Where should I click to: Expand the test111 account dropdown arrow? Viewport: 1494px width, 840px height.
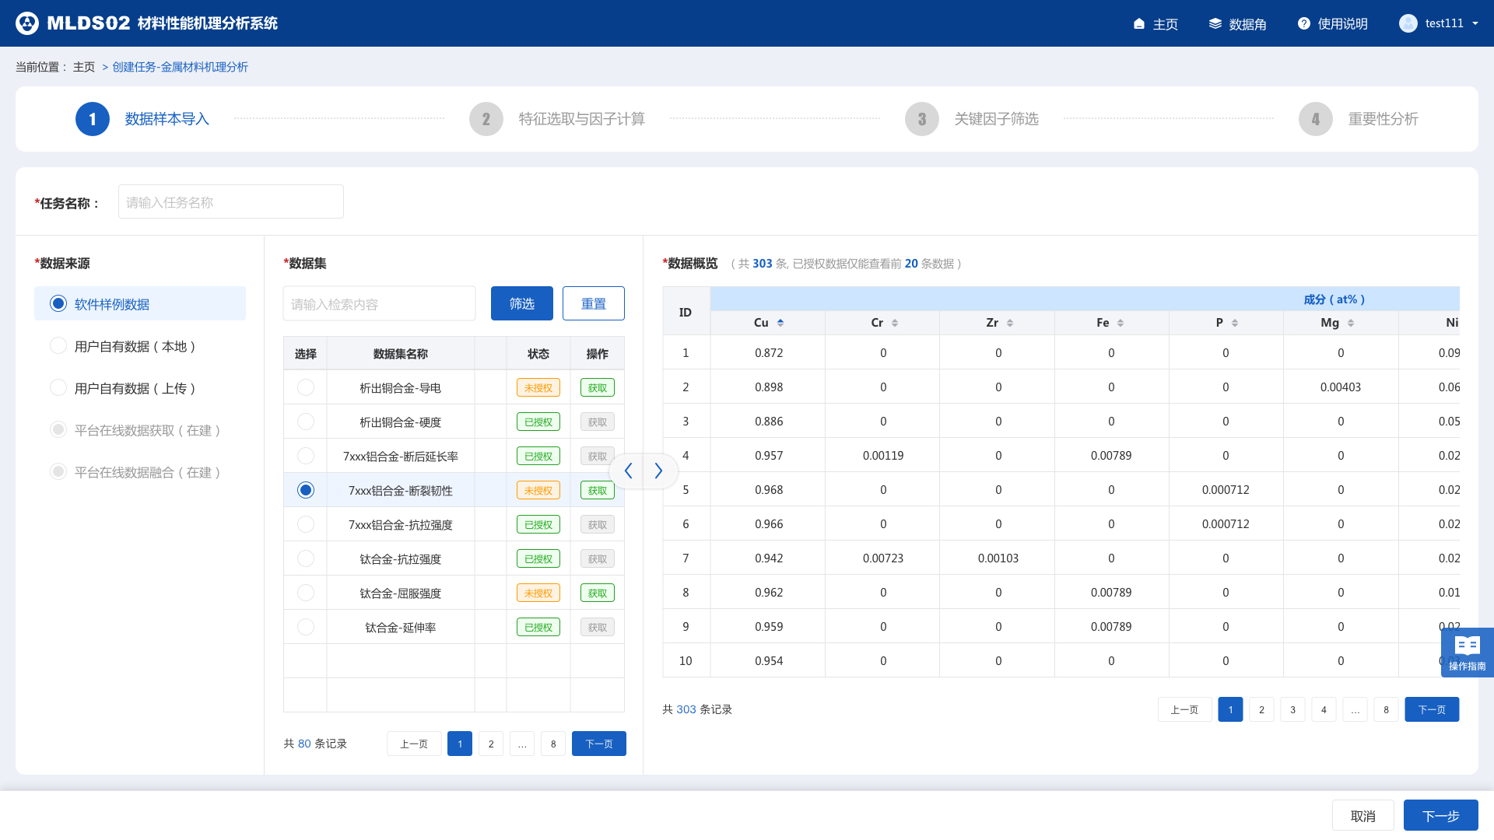tap(1475, 23)
